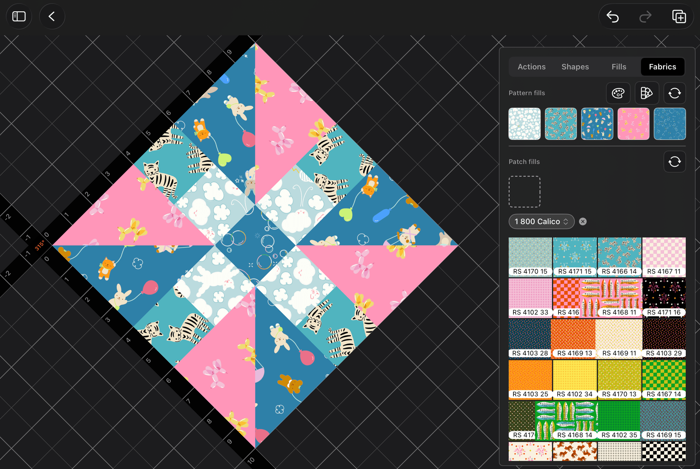Choose fabric RS 4102 34
700x469 pixels.
575,380
